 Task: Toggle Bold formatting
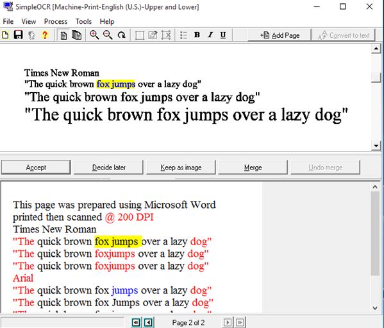[197, 35]
